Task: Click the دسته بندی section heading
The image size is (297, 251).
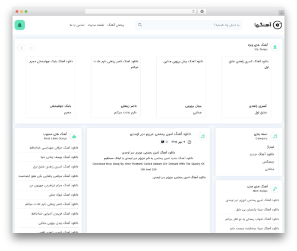Action: coord(261,134)
